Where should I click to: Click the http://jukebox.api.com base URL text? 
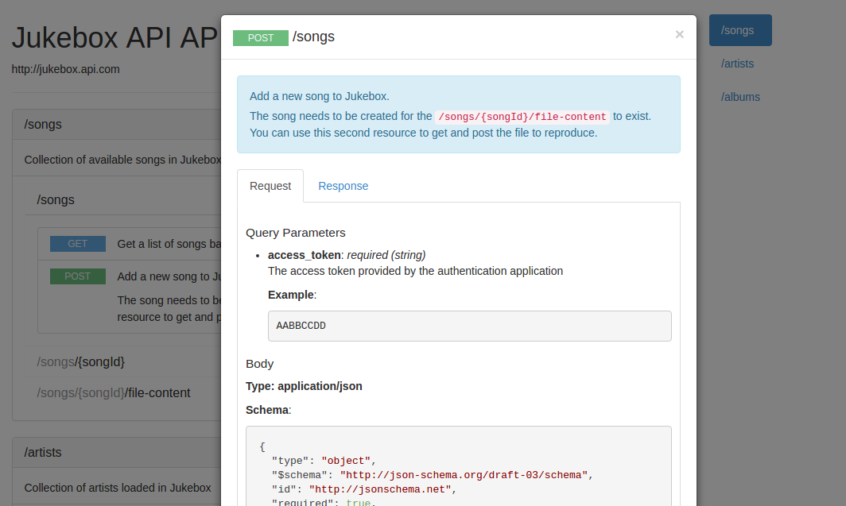pos(66,69)
